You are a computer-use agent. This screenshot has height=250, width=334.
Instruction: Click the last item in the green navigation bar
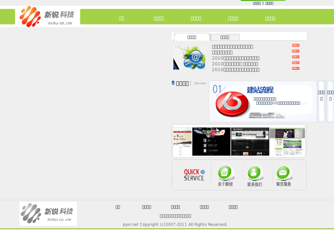270,18
